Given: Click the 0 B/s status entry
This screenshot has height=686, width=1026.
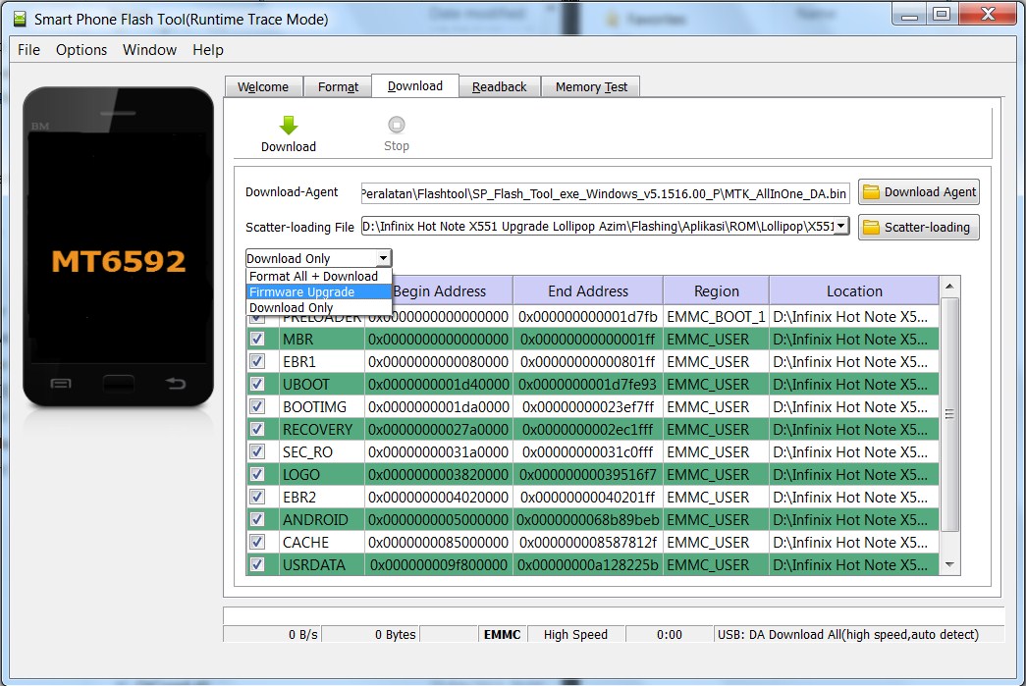Looking at the screenshot, I should pyautogui.click(x=303, y=634).
